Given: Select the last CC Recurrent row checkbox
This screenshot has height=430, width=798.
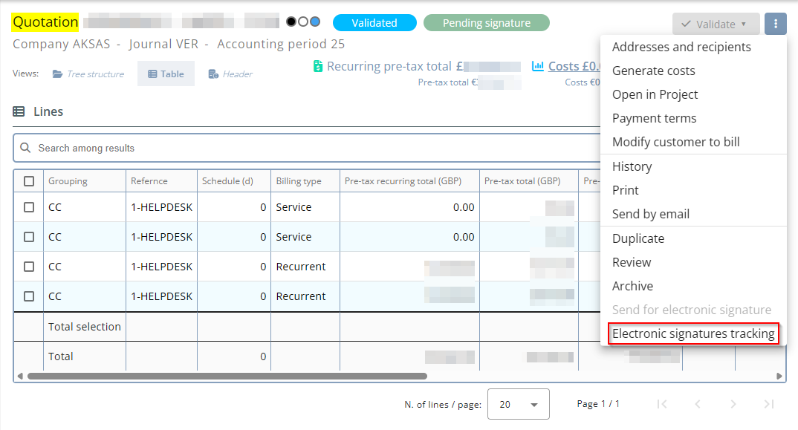Looking at the screenshot, I should 29,296.
